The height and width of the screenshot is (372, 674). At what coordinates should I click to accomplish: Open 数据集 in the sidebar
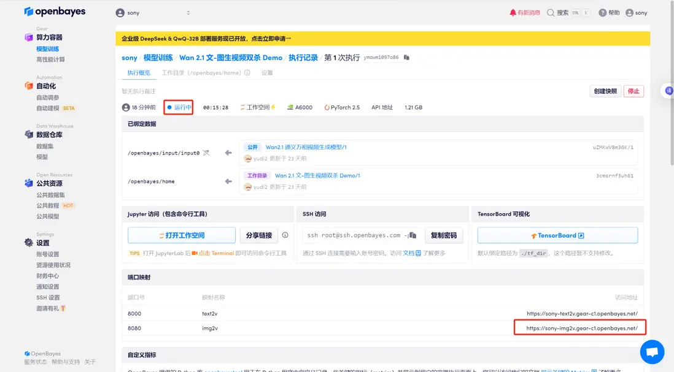pyautogui.click(x=45, y=146)
